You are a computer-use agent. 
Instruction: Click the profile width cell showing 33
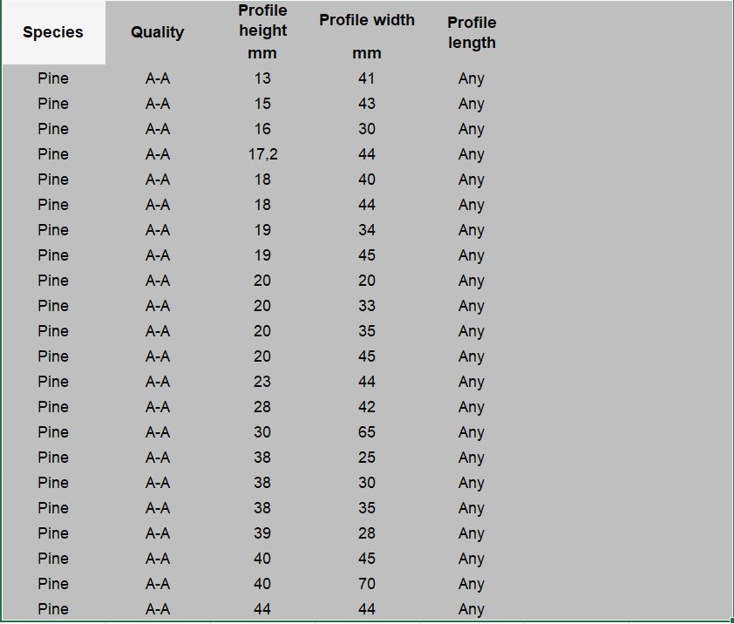coord(367,306)
